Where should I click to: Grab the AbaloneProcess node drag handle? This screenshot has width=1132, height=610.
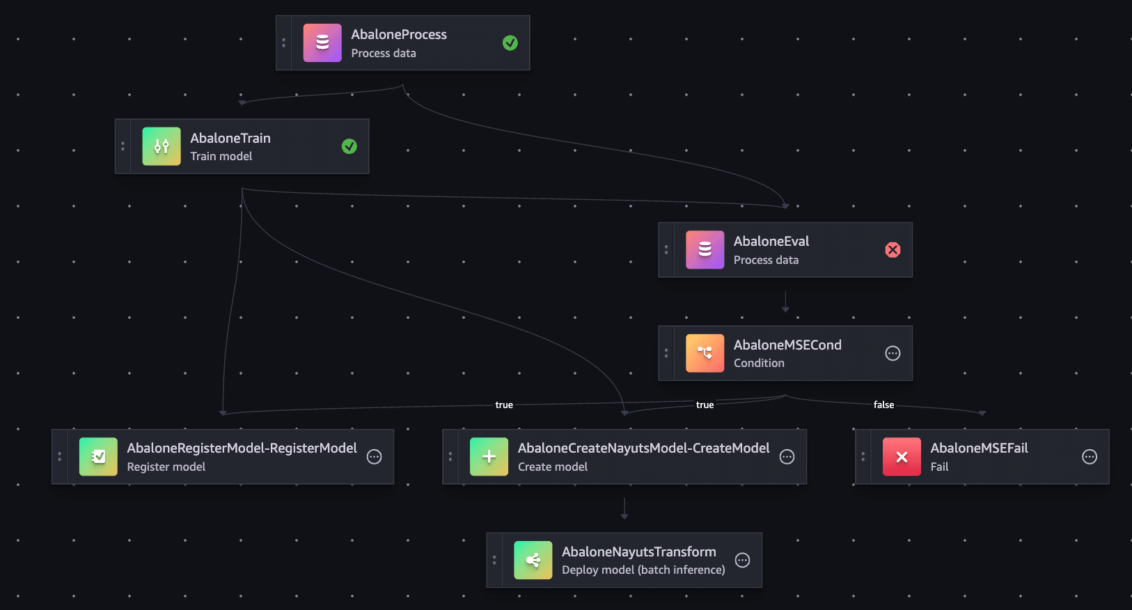tap(283, 43)
